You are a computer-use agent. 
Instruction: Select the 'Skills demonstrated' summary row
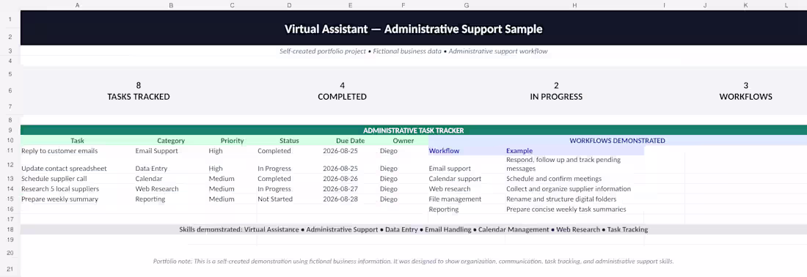pos(413,229)
